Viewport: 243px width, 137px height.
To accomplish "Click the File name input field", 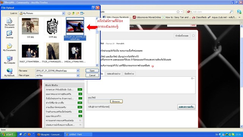I will point(56,71).
